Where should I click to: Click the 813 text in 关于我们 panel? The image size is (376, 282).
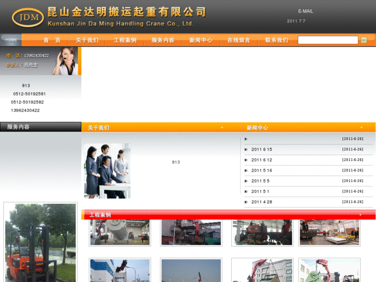point(176,162)
